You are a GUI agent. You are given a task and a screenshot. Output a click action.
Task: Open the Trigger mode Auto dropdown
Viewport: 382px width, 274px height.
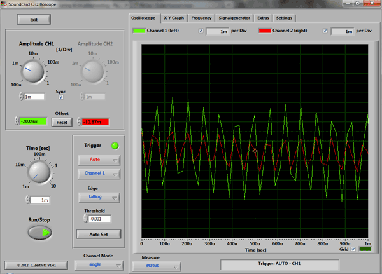click(x=98, y=160)
